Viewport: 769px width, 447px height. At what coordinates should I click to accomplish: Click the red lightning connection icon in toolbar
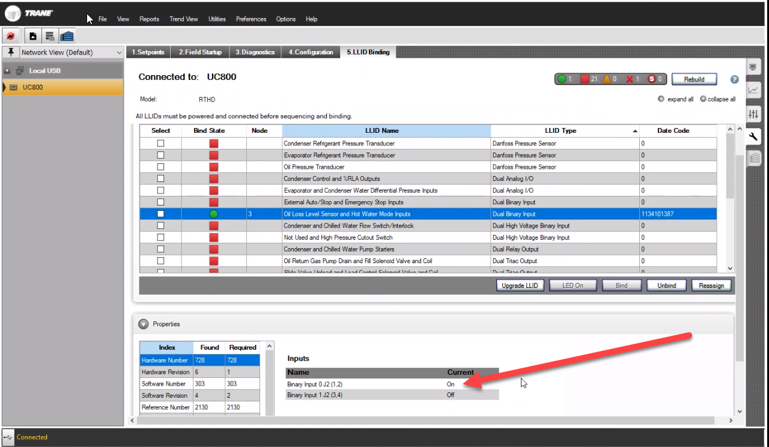pyautogui.click(x=11, y=36)
